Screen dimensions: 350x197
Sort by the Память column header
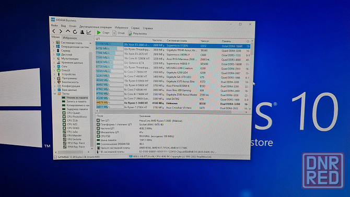(x=226, y=41)
